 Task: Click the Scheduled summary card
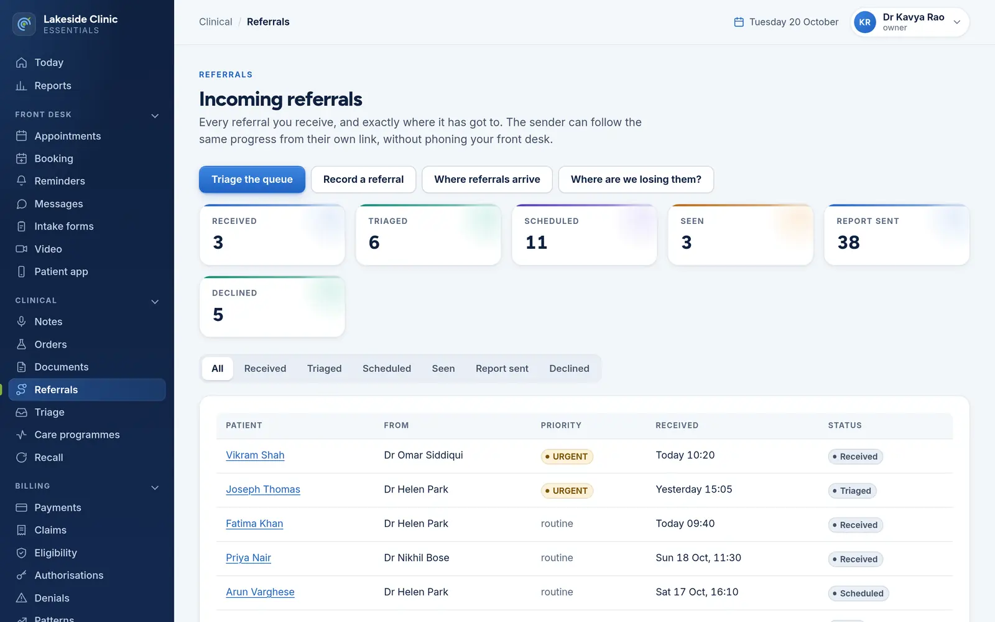coord(585,235)
